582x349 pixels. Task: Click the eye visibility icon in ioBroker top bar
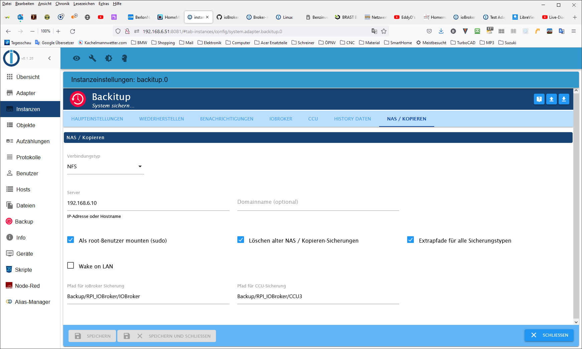[x=77, y=58]
